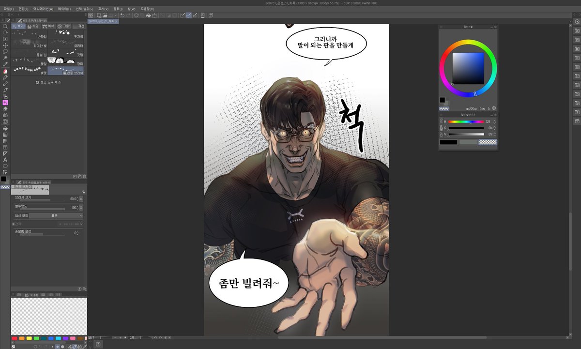Click the help question mark icon
The height and width of the screenshot is (349, 581).
coord(210,15)
